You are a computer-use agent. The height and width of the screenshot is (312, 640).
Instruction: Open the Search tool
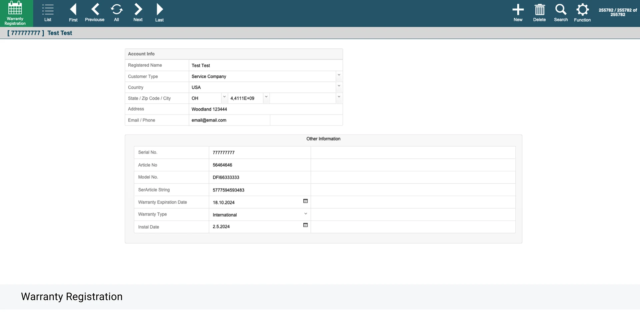click(x=561, y=13)
